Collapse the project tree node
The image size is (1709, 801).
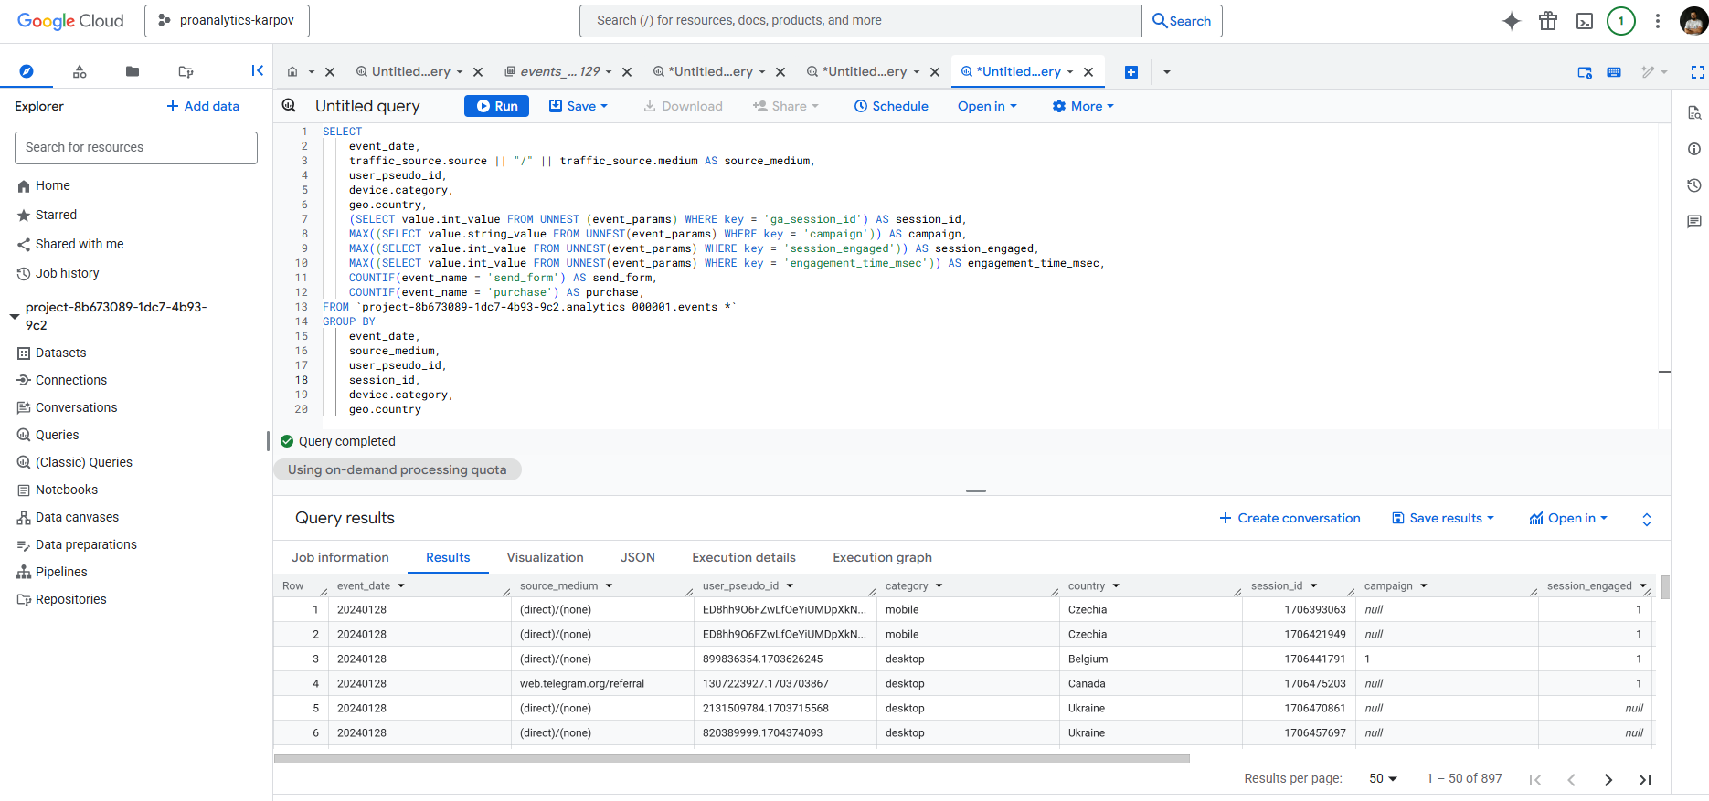point(15,316)
